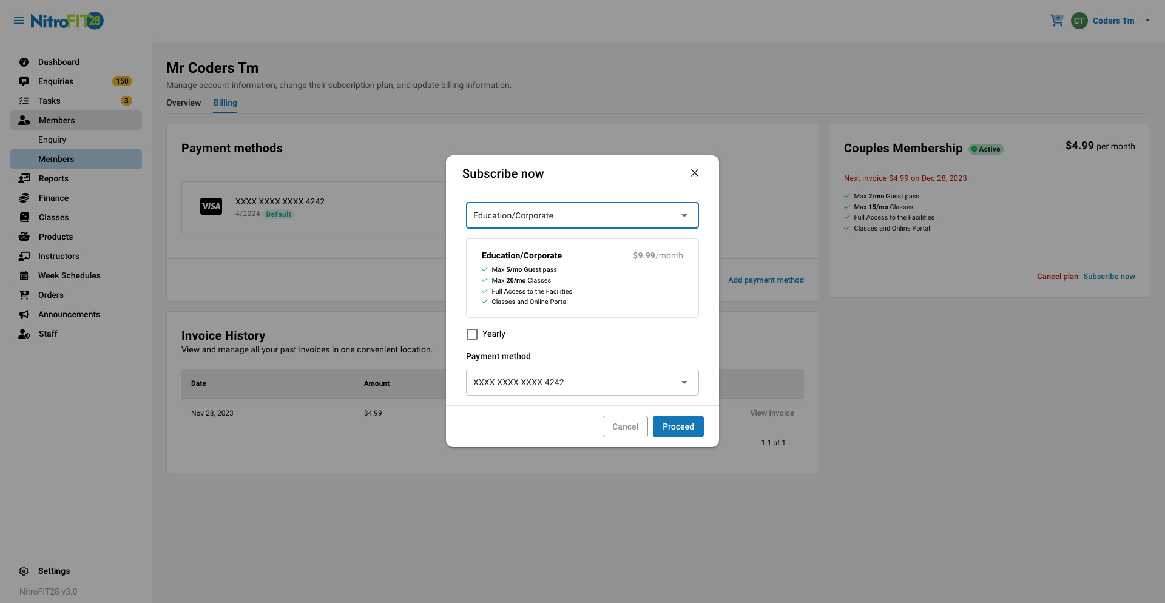Click the hamburger menu icon
This screenshot has width=1165, height=603.
pyautogui.click(x=18, y=20)
